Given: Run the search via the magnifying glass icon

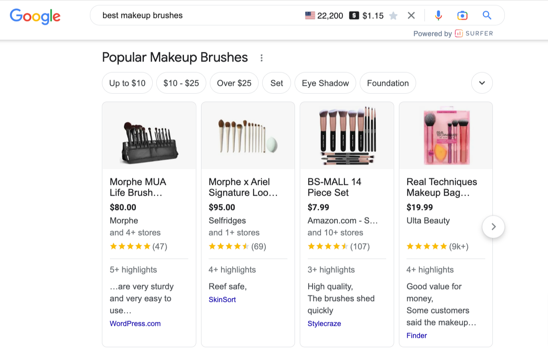Looking at the screenshot, I should (487, 15).
